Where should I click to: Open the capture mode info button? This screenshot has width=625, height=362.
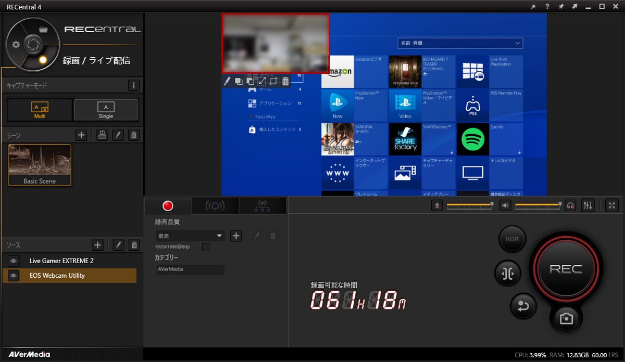click(134, 85)
